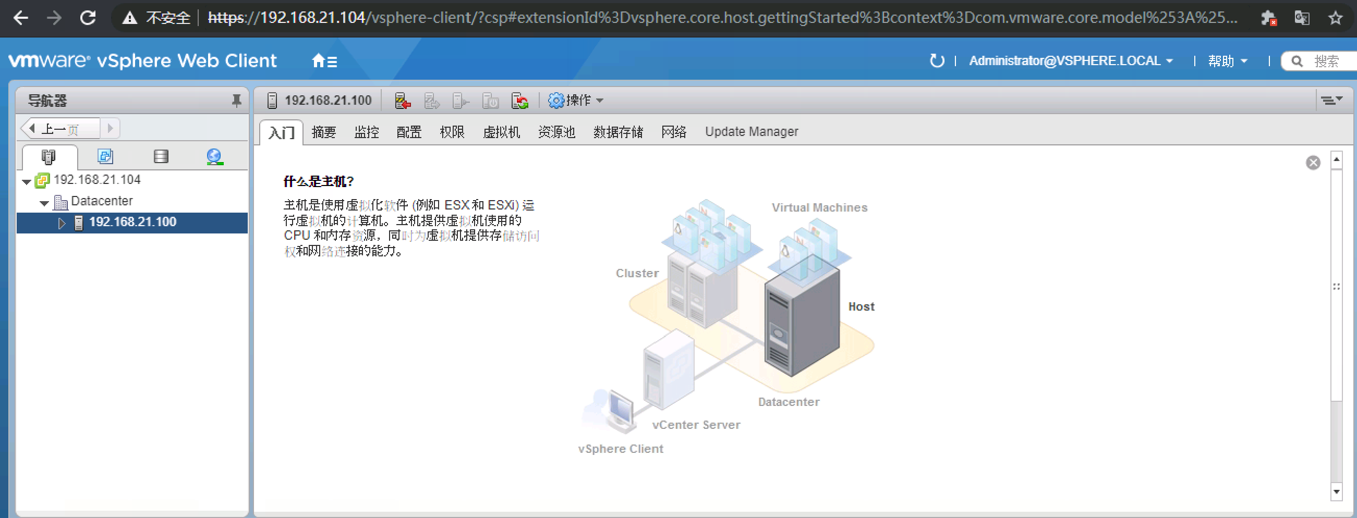Switch to the 监控 tab
This screenshot has width=1357, height=518.
tap(367, 132)
